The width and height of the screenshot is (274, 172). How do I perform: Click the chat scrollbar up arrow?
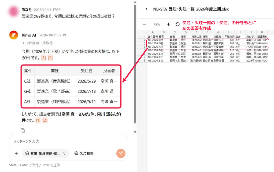(135, 2)
